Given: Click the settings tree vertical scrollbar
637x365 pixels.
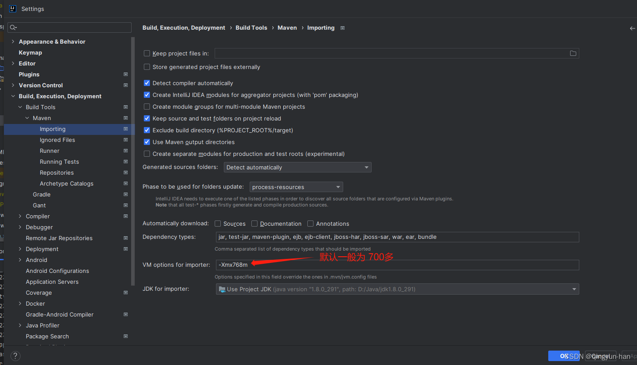Looking at the screenshot, I should (x=133, y=162).
